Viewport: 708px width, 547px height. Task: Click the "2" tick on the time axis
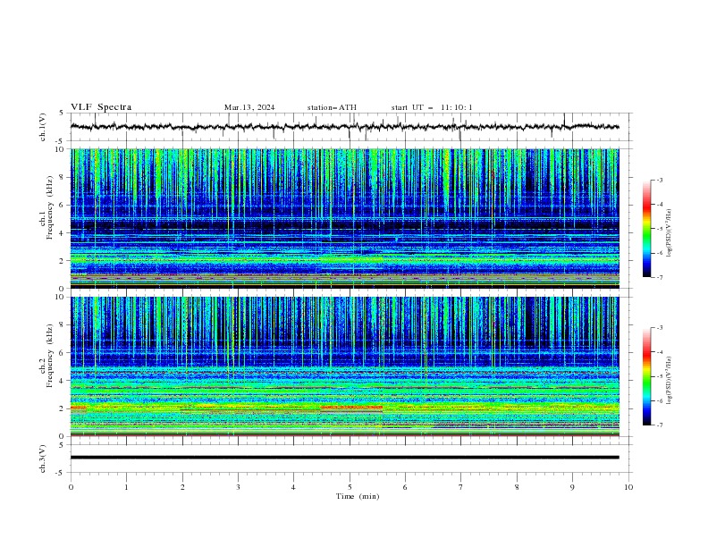(x=182, y=487)
